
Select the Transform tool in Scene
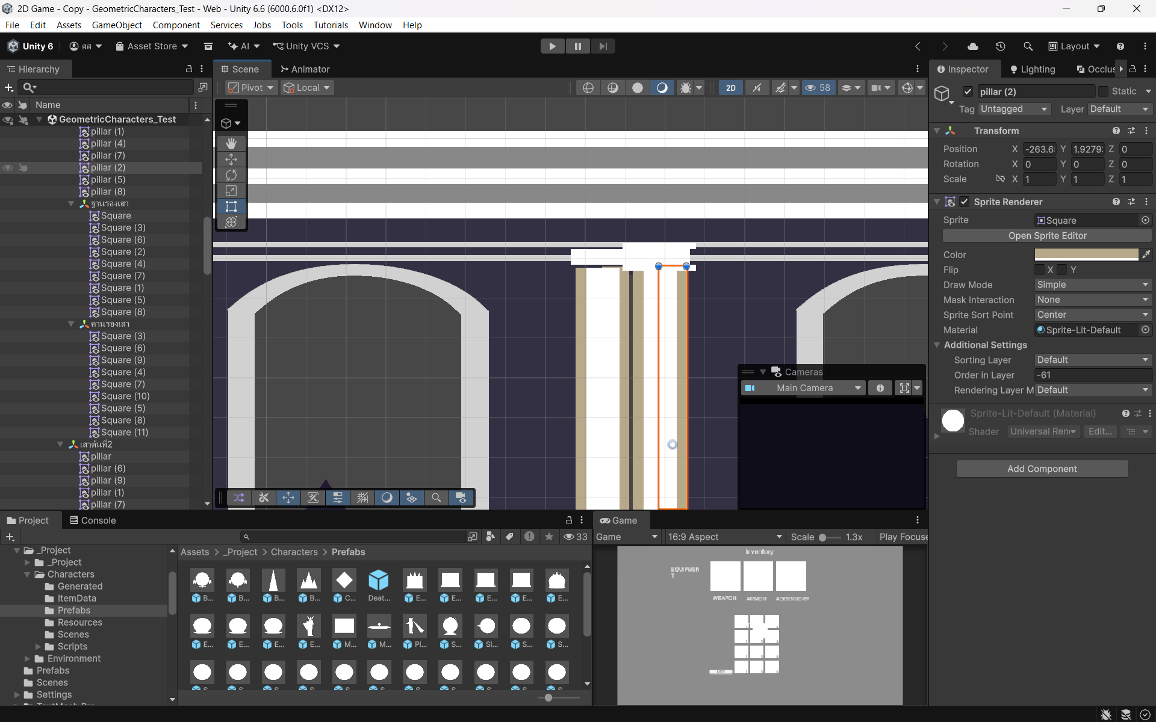tap(231, 222)
